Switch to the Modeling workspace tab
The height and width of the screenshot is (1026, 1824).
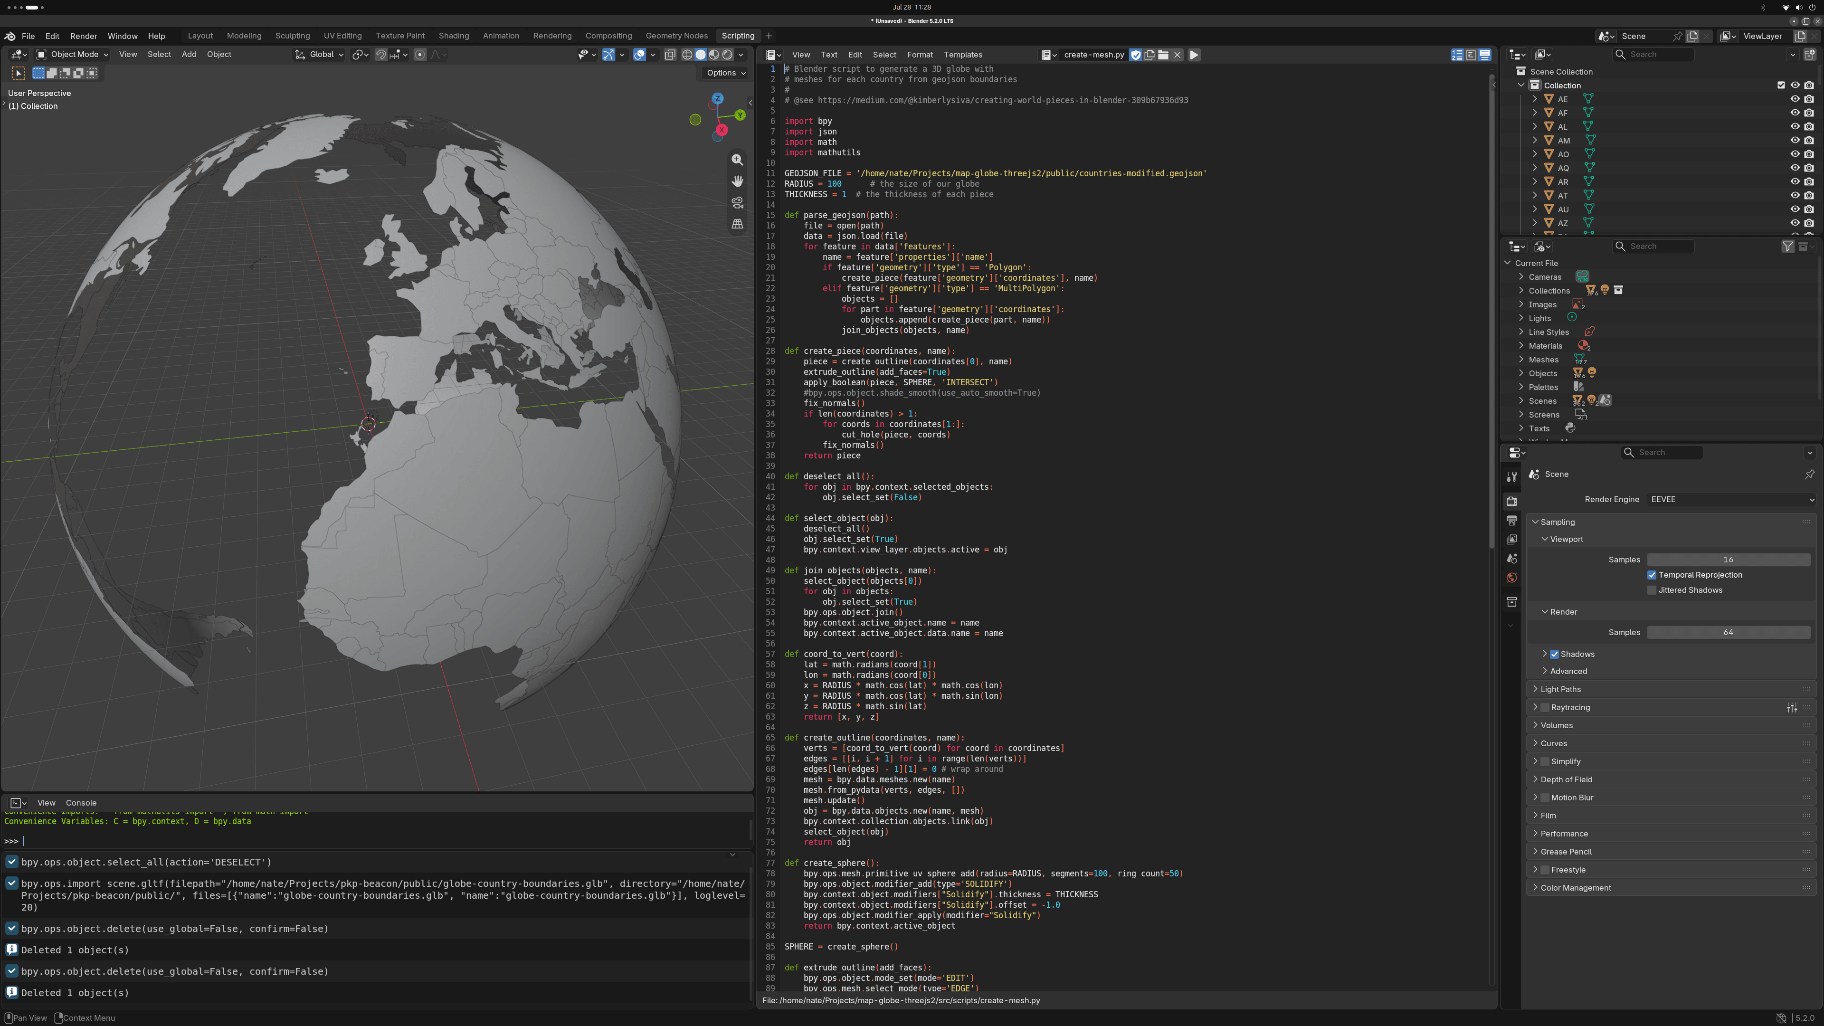244,36
